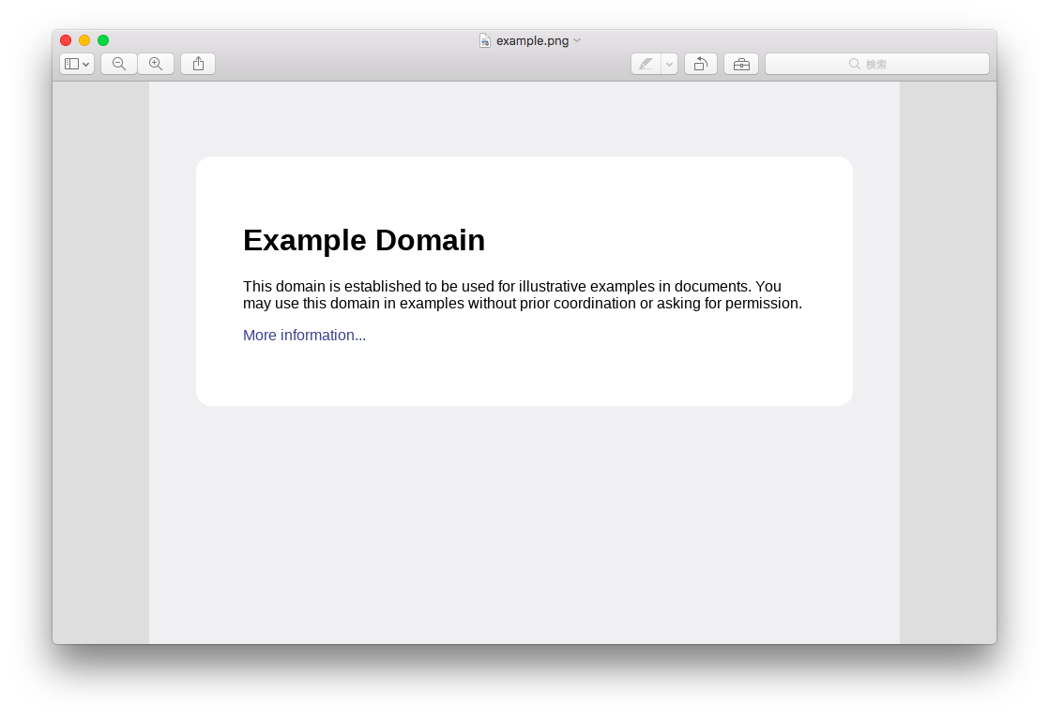The height and width of the screenshot is (719, 1049).
Task: Rotate the image with the rotate icon
Action: [701, 64]
